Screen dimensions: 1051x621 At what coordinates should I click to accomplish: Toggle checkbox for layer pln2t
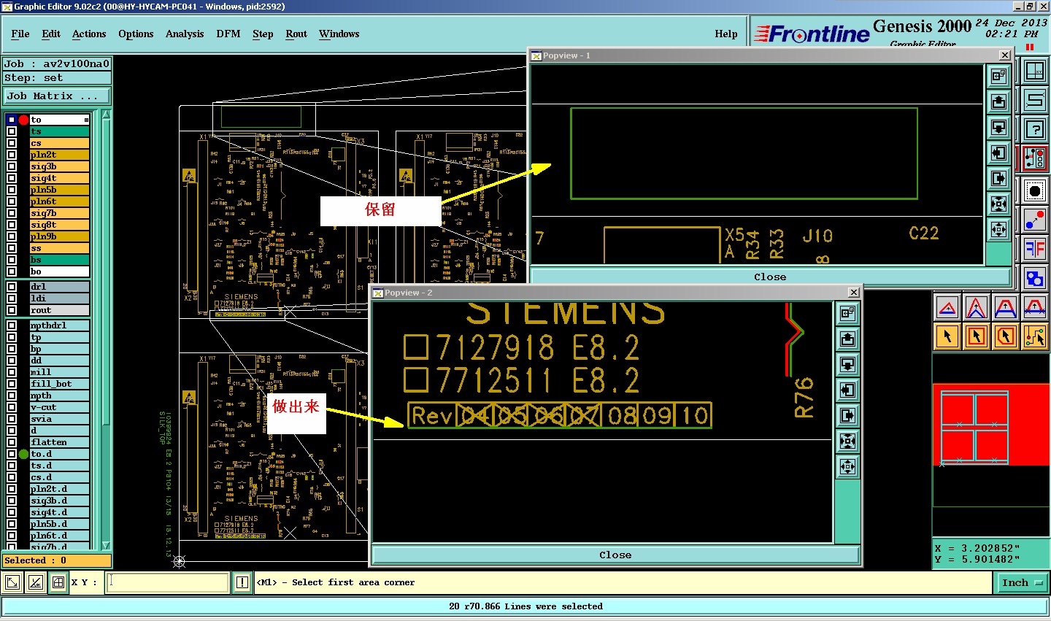tap(12, 155)
